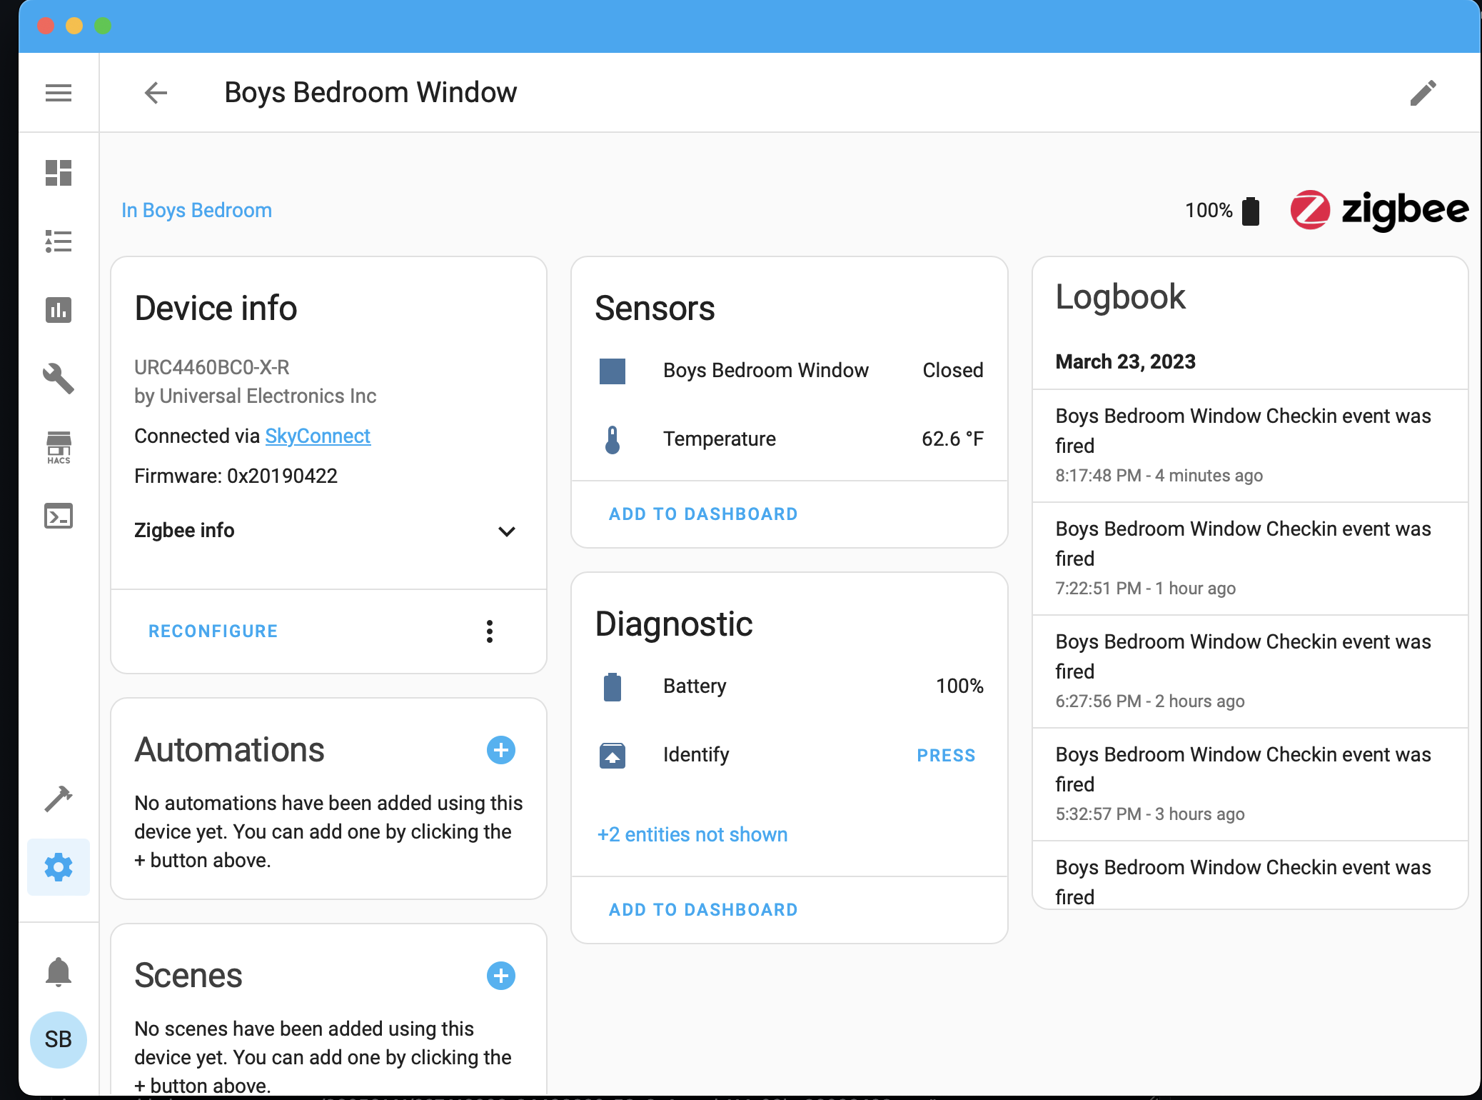Open the Logbook list sidebar icon

59,241
